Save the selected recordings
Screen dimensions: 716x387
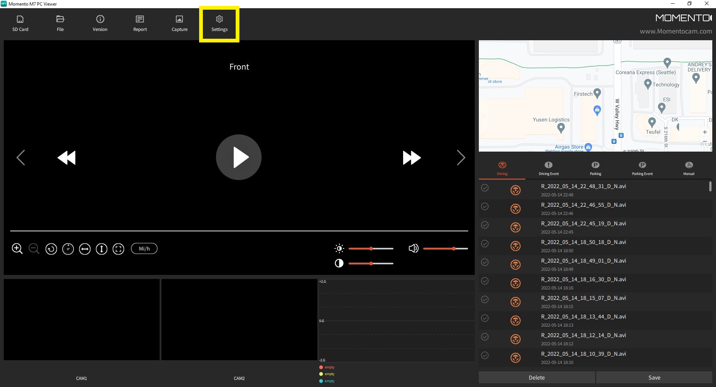pos(654,377)
